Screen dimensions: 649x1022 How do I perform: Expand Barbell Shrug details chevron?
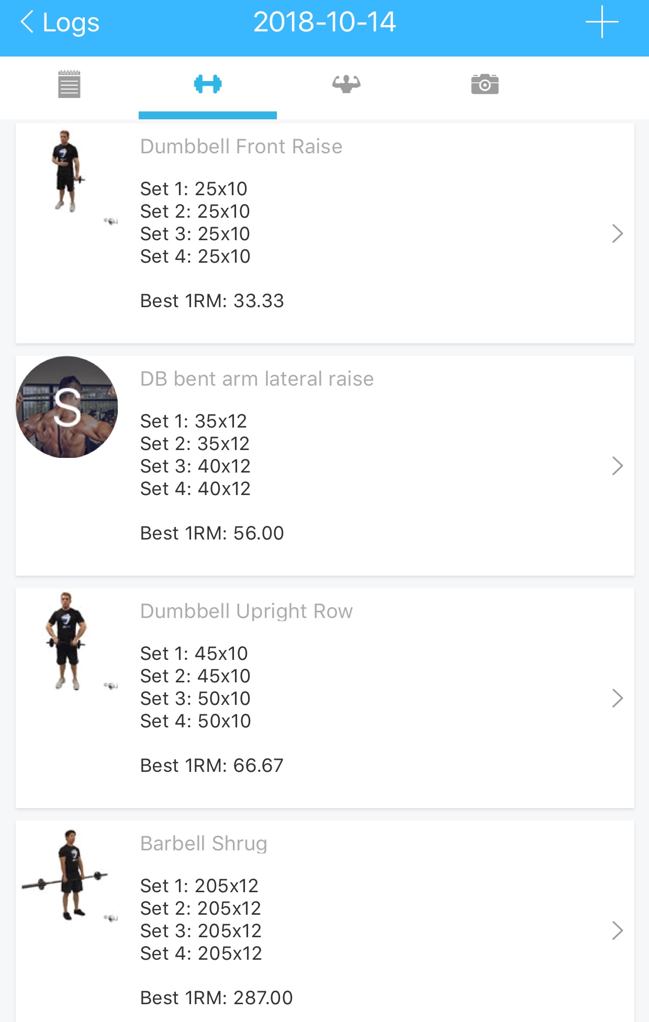pos(618,930)
